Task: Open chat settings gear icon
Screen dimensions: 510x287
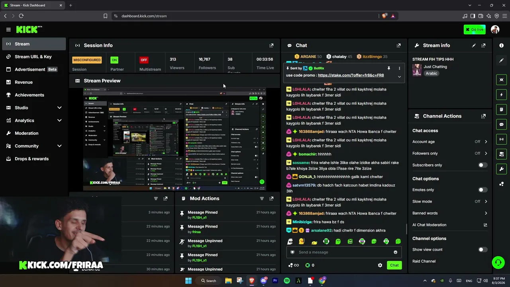Action: (380, 265)
